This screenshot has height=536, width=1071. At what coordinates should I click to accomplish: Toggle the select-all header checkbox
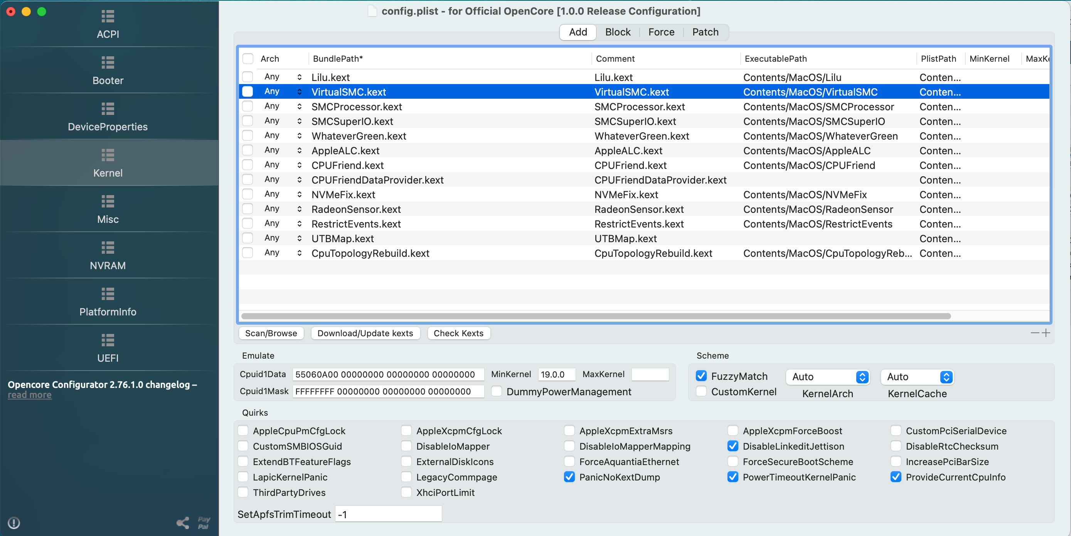(x=248, y=59)
